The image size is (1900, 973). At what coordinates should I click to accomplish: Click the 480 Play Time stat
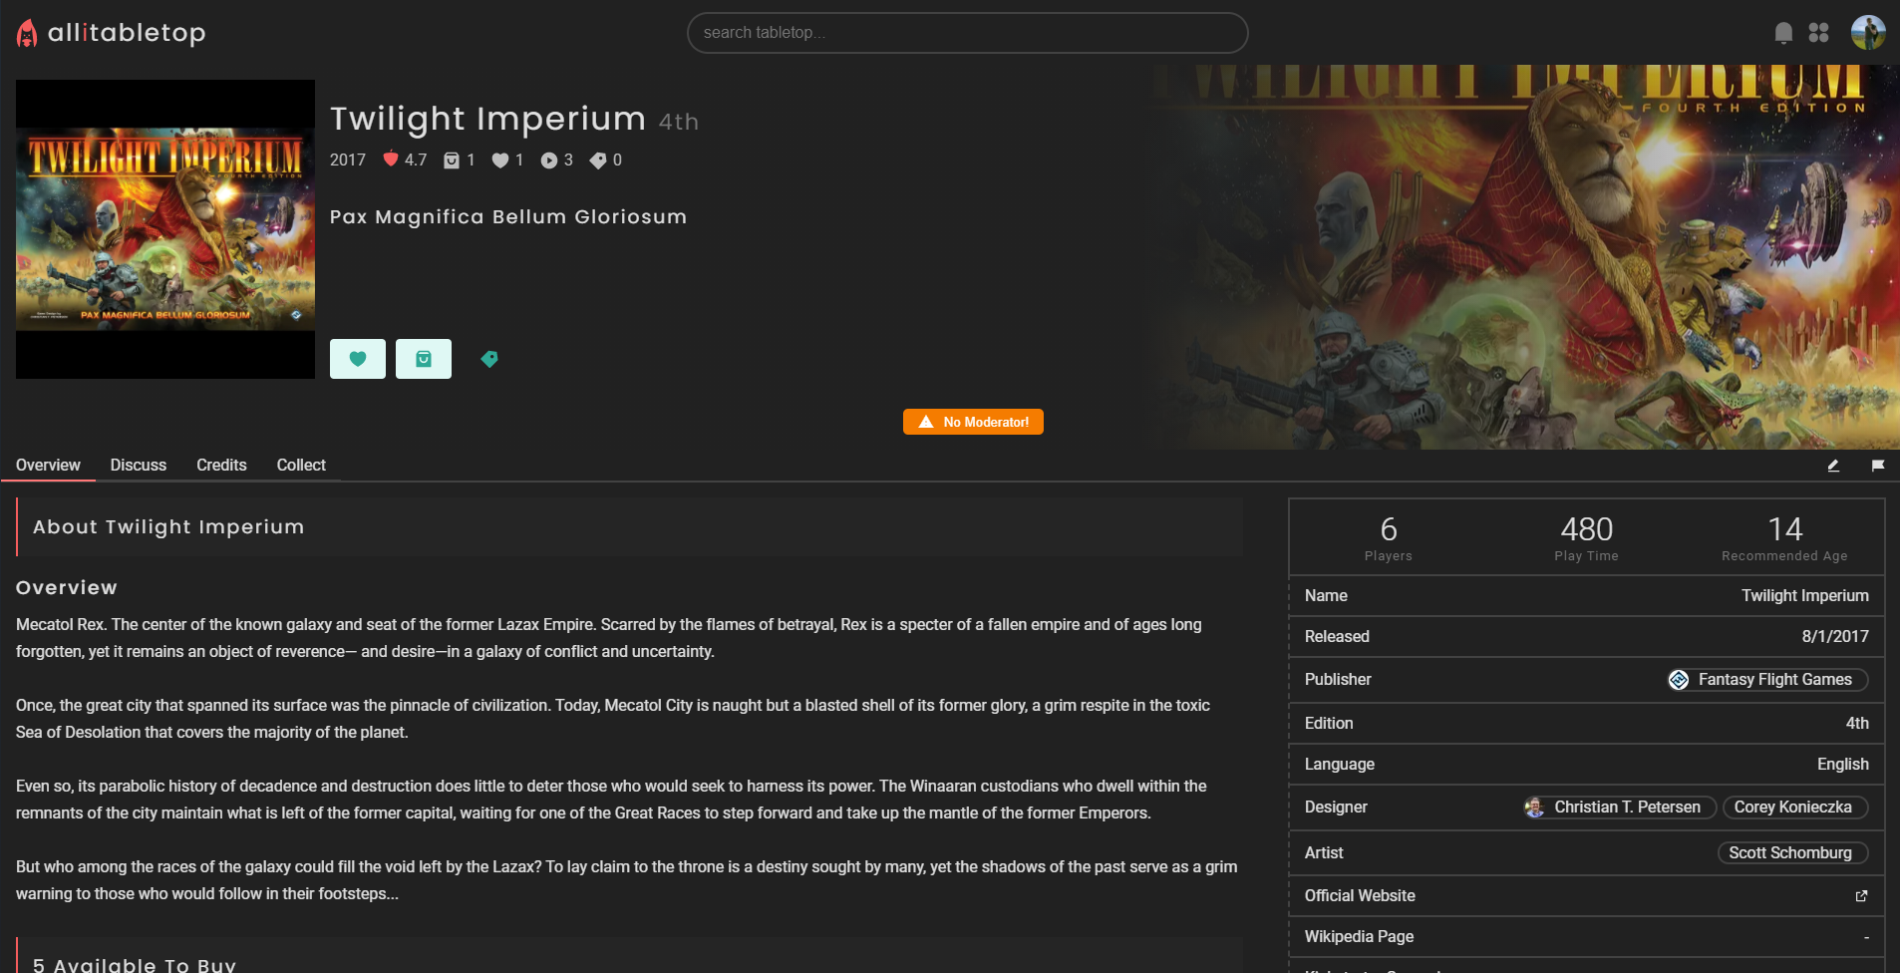pyautogui.click(x=1587, y=537)
